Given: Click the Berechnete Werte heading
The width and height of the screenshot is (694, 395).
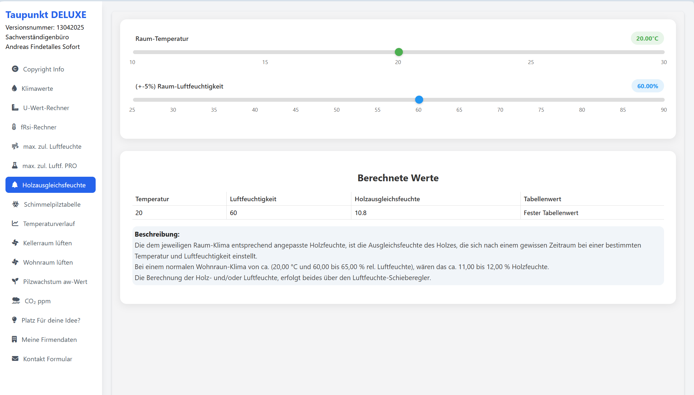Looking at the screenshot, I should [x=398, y=178].
